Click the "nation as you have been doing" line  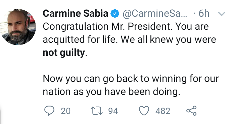coord(111,92)
